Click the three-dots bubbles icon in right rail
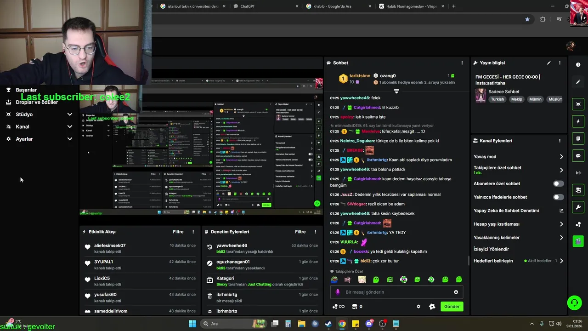 coord(578,224)
